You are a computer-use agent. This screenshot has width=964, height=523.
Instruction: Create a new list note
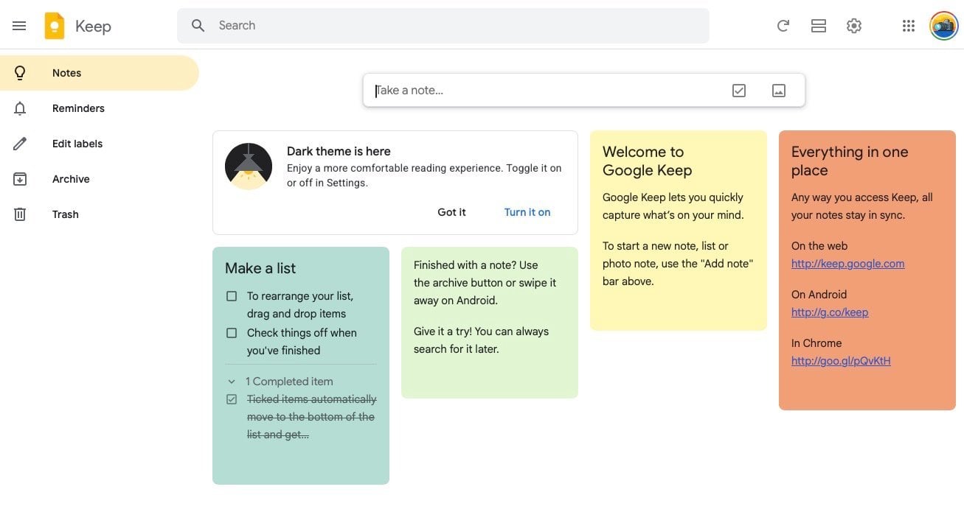(x=738, y=90)
